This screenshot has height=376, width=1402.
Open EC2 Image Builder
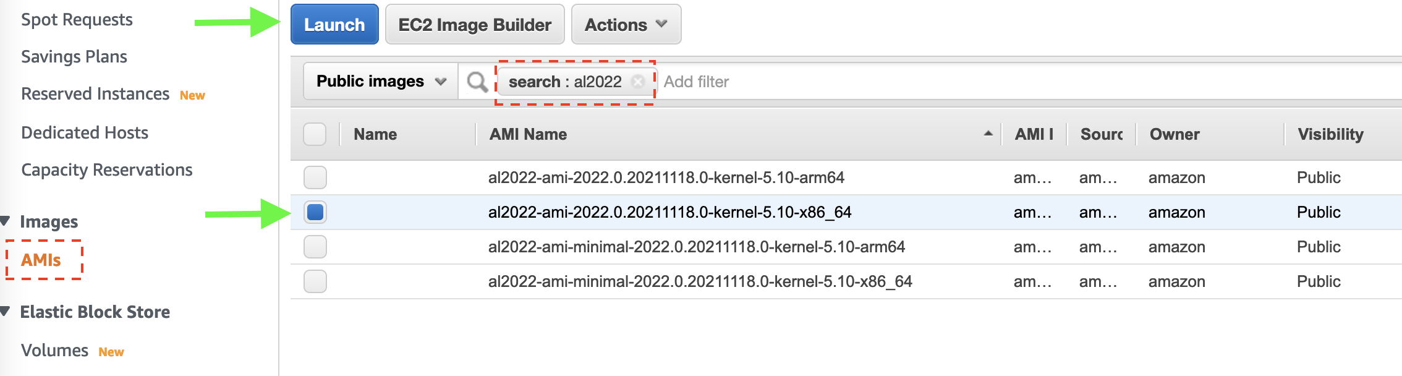pyautogui.click(x=475, y=25)
